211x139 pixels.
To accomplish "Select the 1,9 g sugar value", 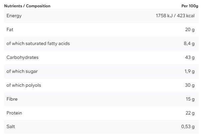I will [x=189, y=71].
